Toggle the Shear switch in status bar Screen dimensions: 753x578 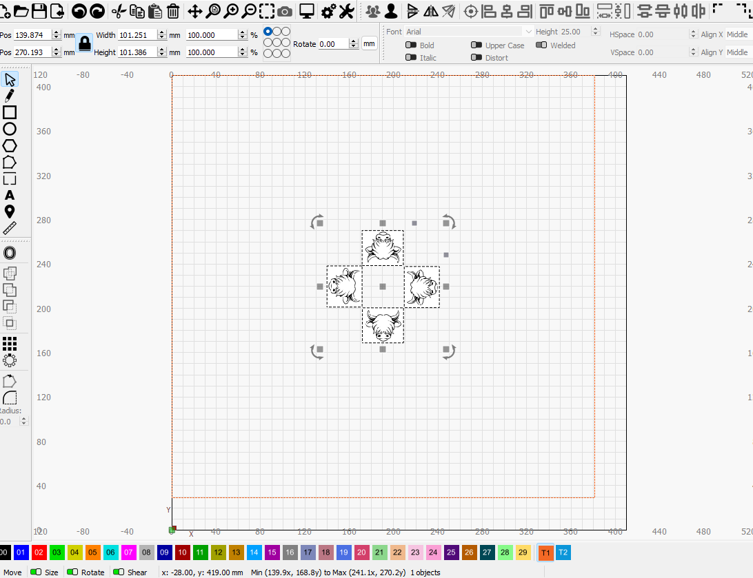119,572
